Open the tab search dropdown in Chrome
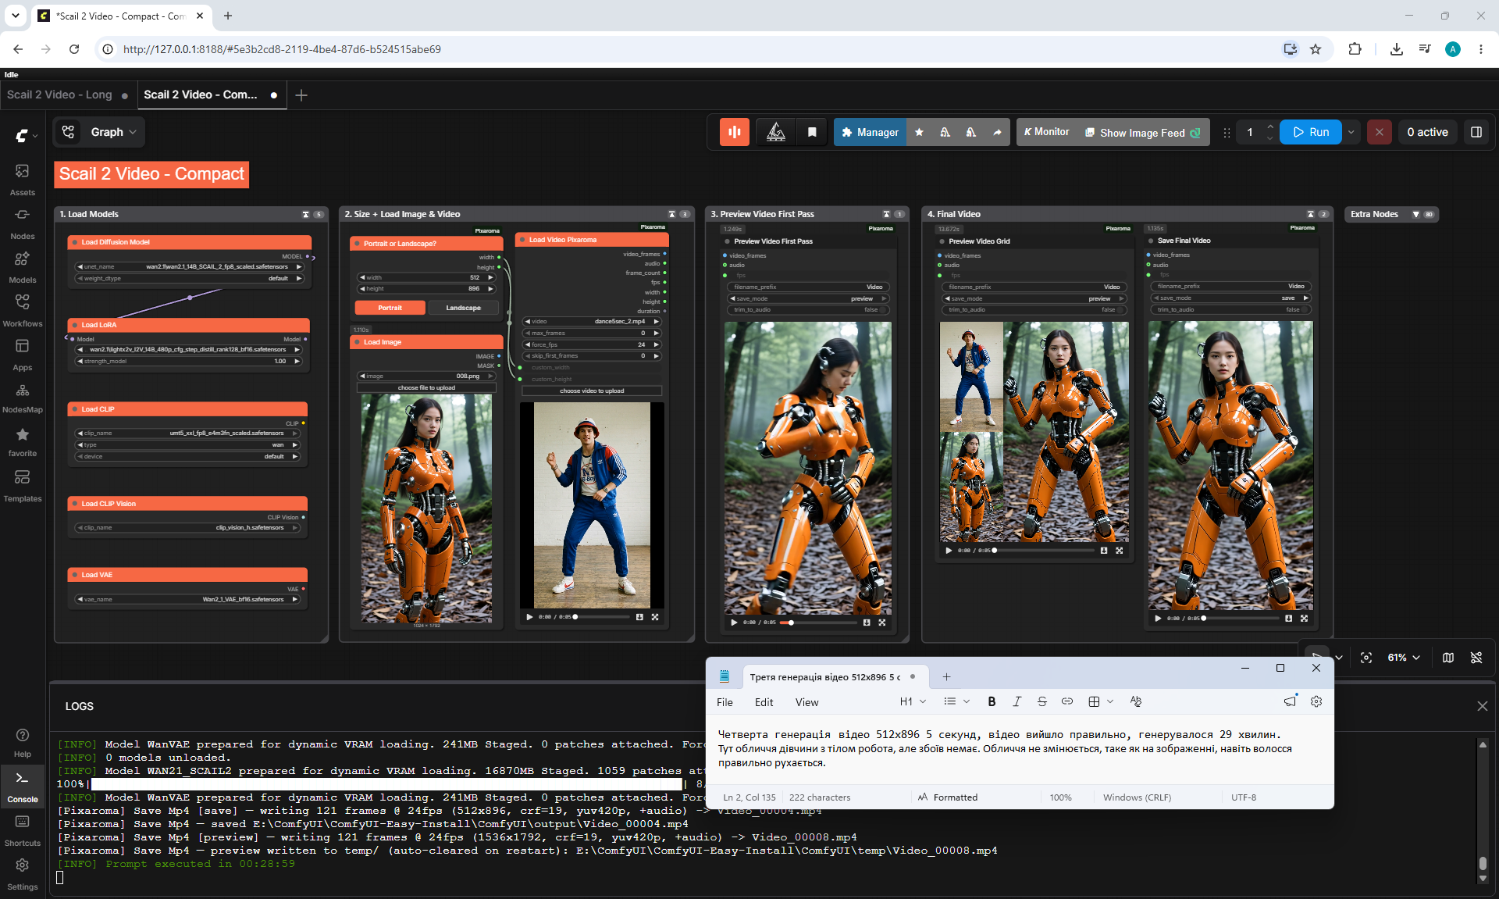The image size is (1499, 899). (x=16, y=16)
